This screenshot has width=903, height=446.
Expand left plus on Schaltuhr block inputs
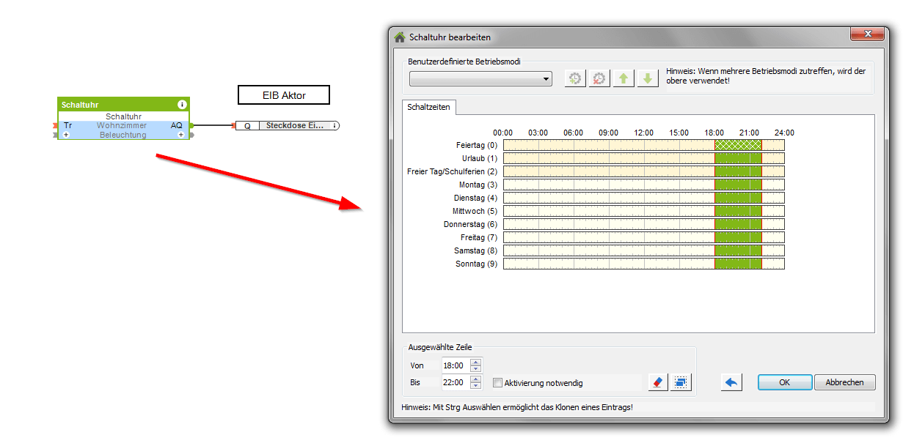coord(67,135)
